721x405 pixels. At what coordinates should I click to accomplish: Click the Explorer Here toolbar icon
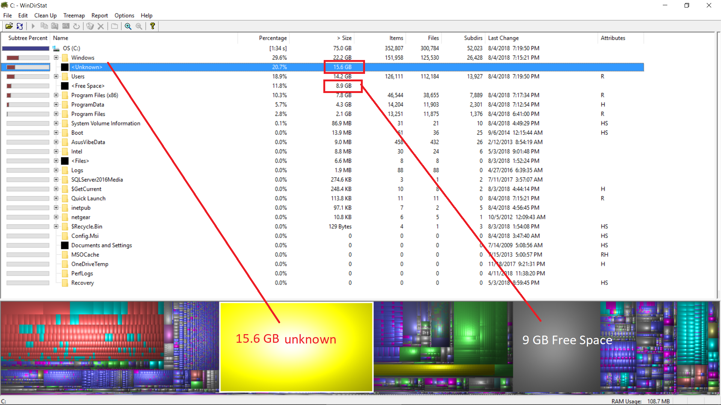click(55, 26)
